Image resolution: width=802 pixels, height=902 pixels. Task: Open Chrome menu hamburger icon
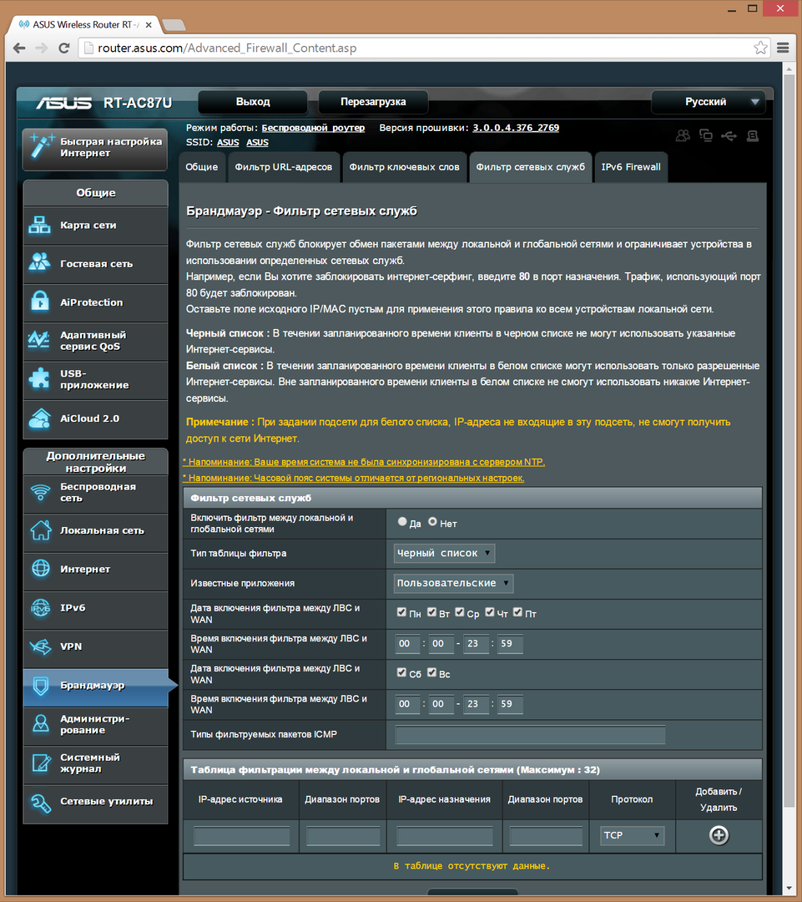coord(783,48)
